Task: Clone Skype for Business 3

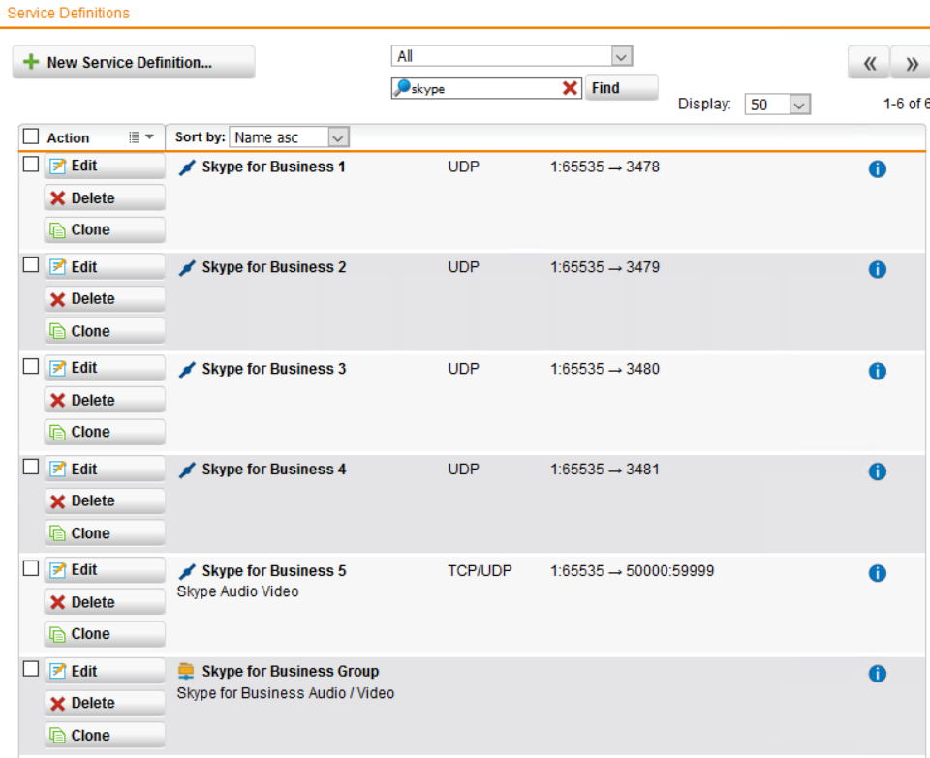Action: pyautogui.click(x=105, y=432)
